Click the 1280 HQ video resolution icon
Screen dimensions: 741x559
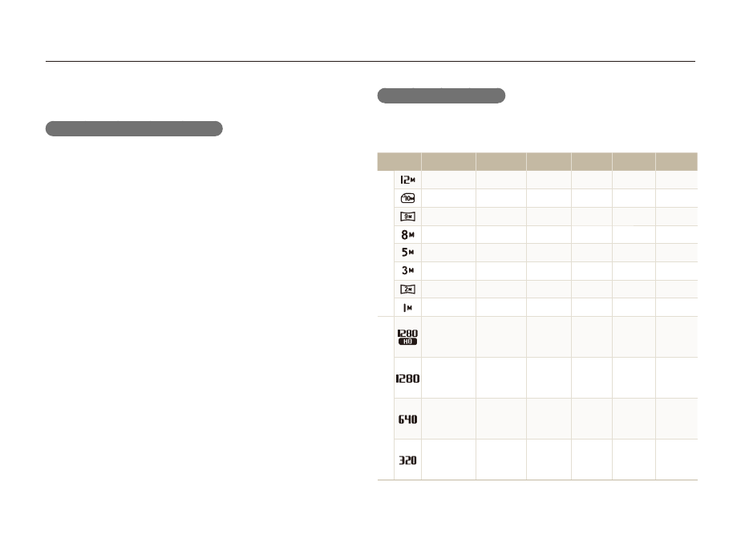pos(407,337)
